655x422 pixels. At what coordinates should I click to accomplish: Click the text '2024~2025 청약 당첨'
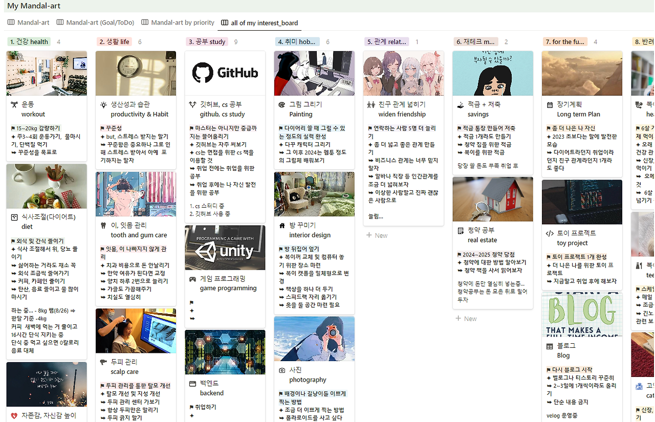(x=489, y=254)
